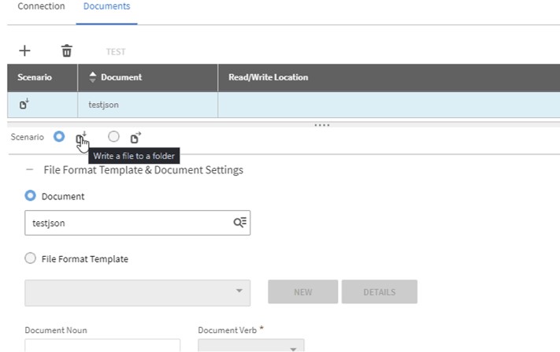560x352 pixels.
Task: Select the second Scenario radio button
Action: point(113,136)
